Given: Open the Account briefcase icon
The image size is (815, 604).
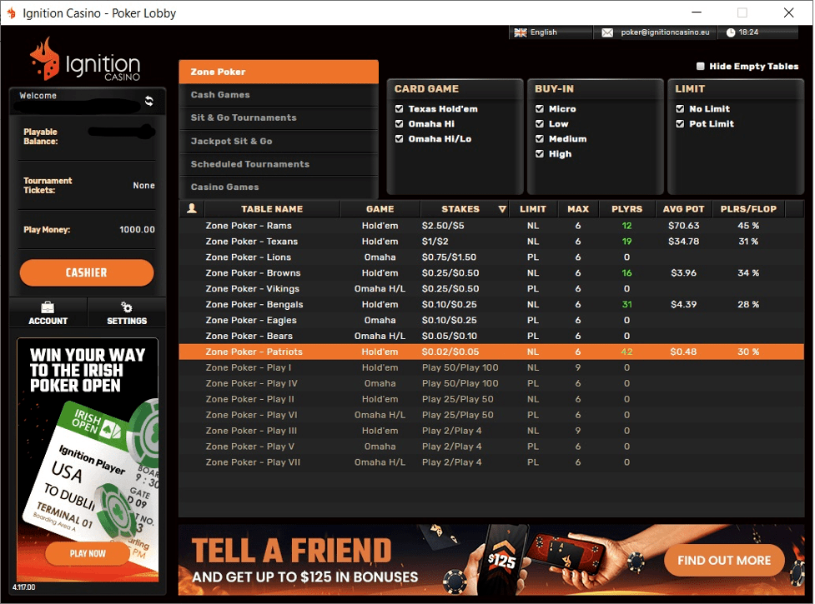Looking at the screenshot, I should pos(48,307).
